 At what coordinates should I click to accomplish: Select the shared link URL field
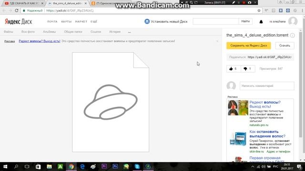click(269, 57)
